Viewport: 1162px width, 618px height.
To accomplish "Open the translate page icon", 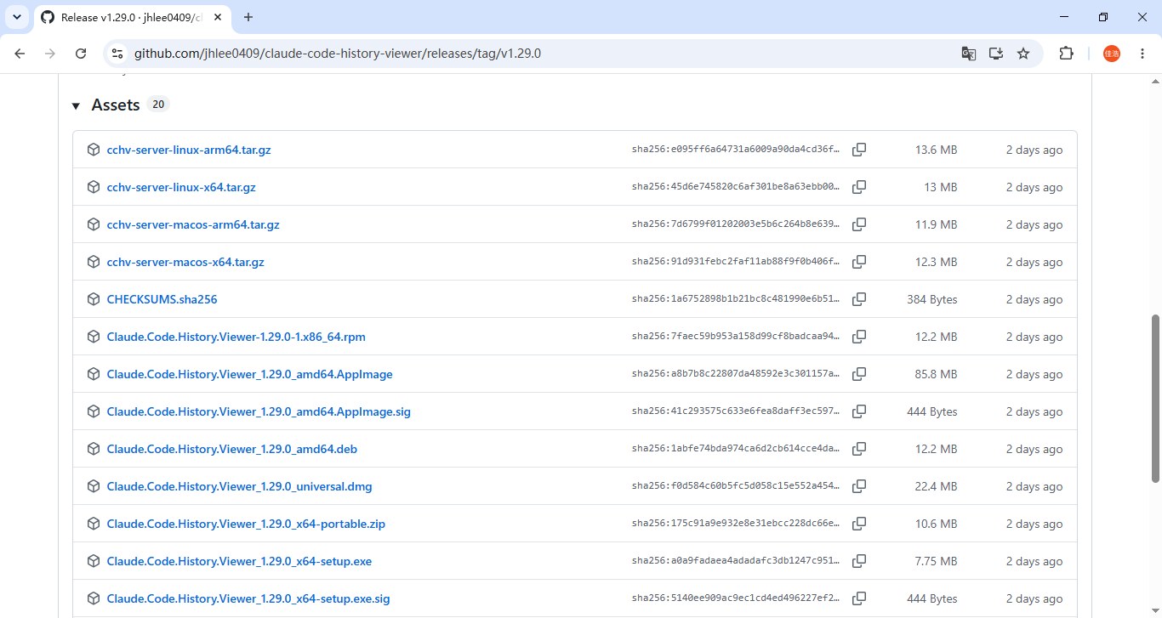I will (968, 54).
